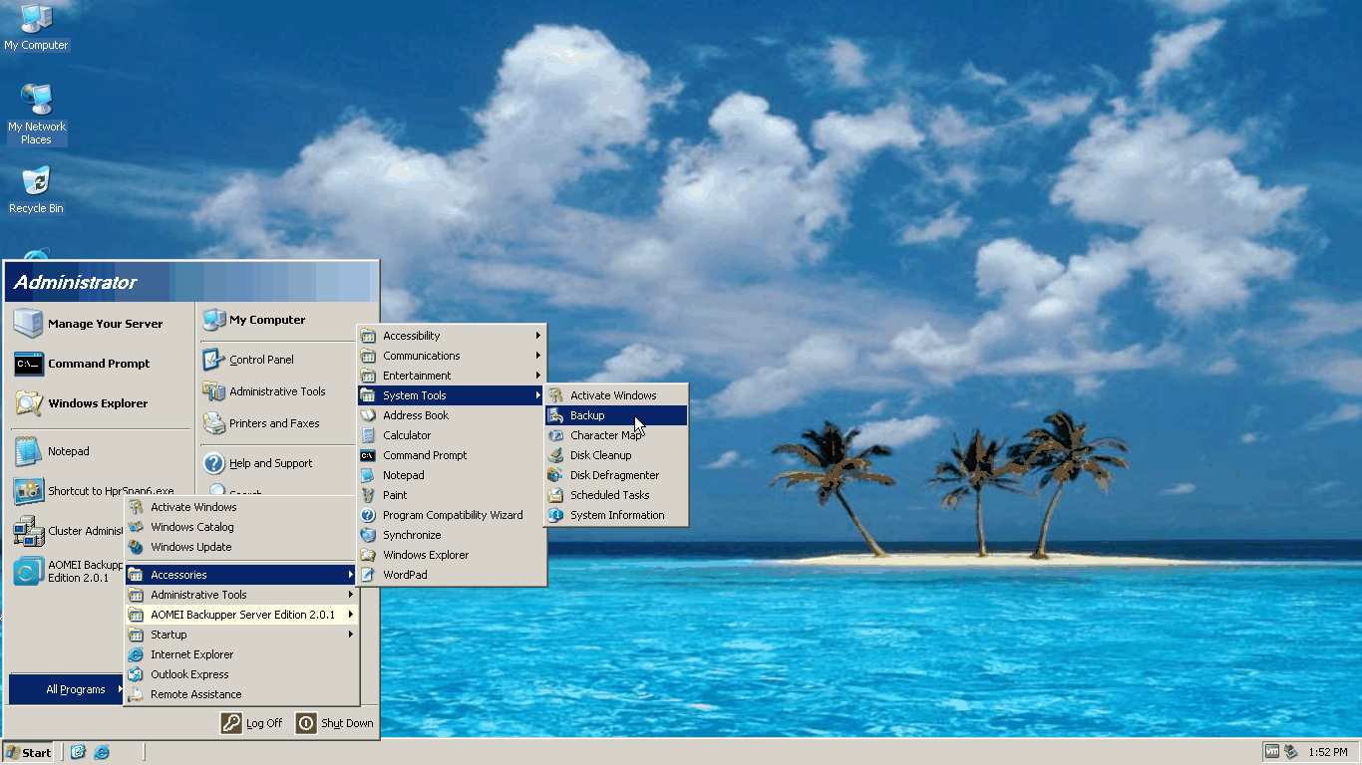Click the system clock in taskbar

pyautogui.click(x=1328, y=752)
